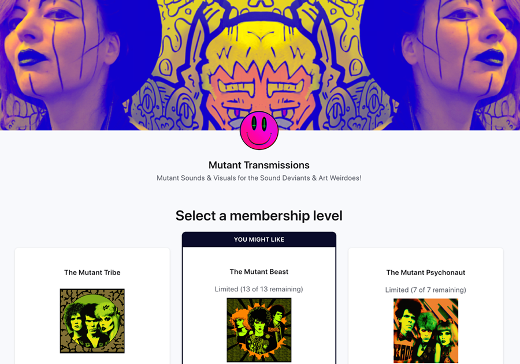Click the Mutant Sounds & Visuals tagline
520x364 pixels.
coord(259,178)
